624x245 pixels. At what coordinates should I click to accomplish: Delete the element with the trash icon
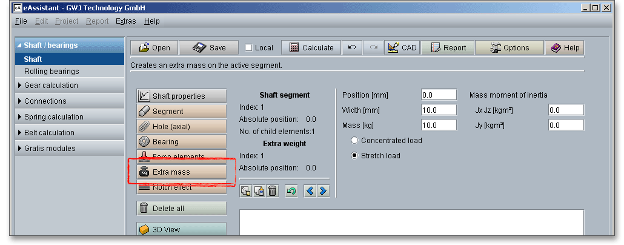pos(273,191)
